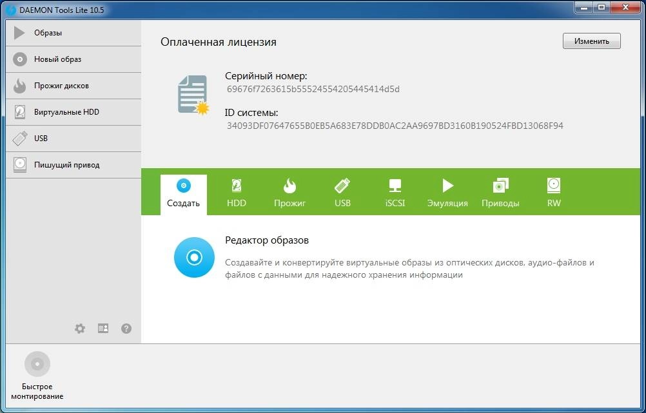Select Новый образ sidebar item

pyautogui.click(x=73, y=59)
